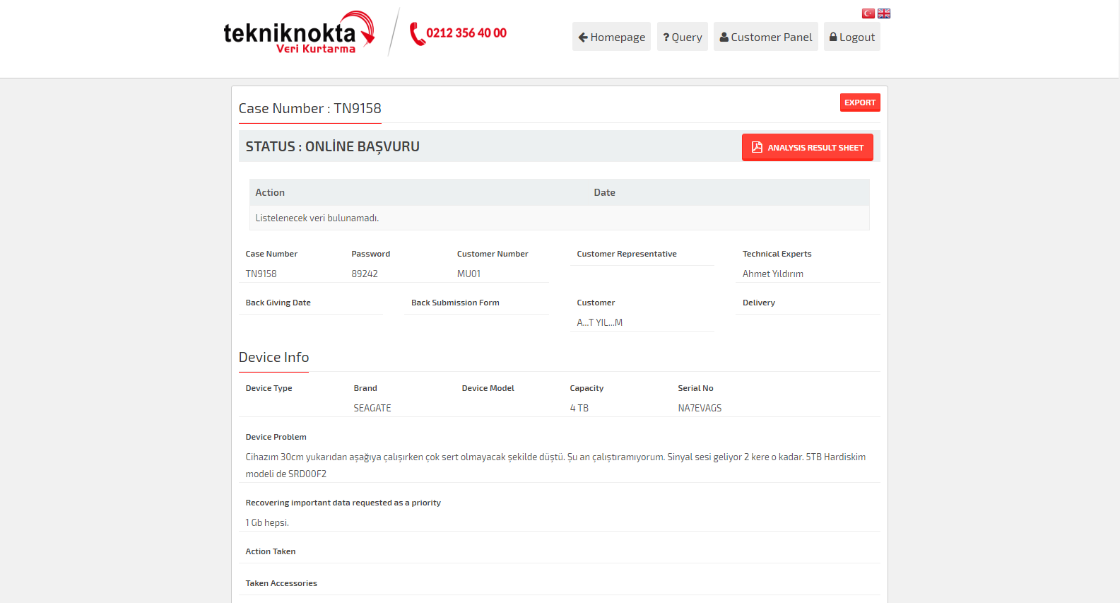Click the phone number 0212 356 40 00
This screenshot has height=603, width=1120.
[x=466, y=33]
